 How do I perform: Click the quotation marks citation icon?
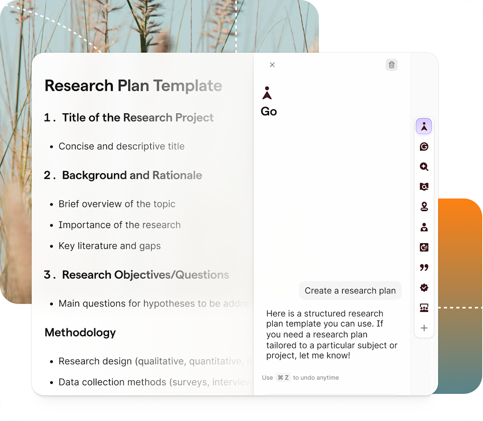[424, 267]
